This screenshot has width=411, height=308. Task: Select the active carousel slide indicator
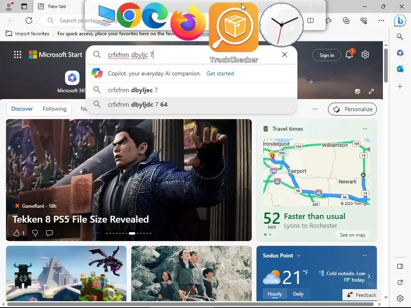pos(132,233)
